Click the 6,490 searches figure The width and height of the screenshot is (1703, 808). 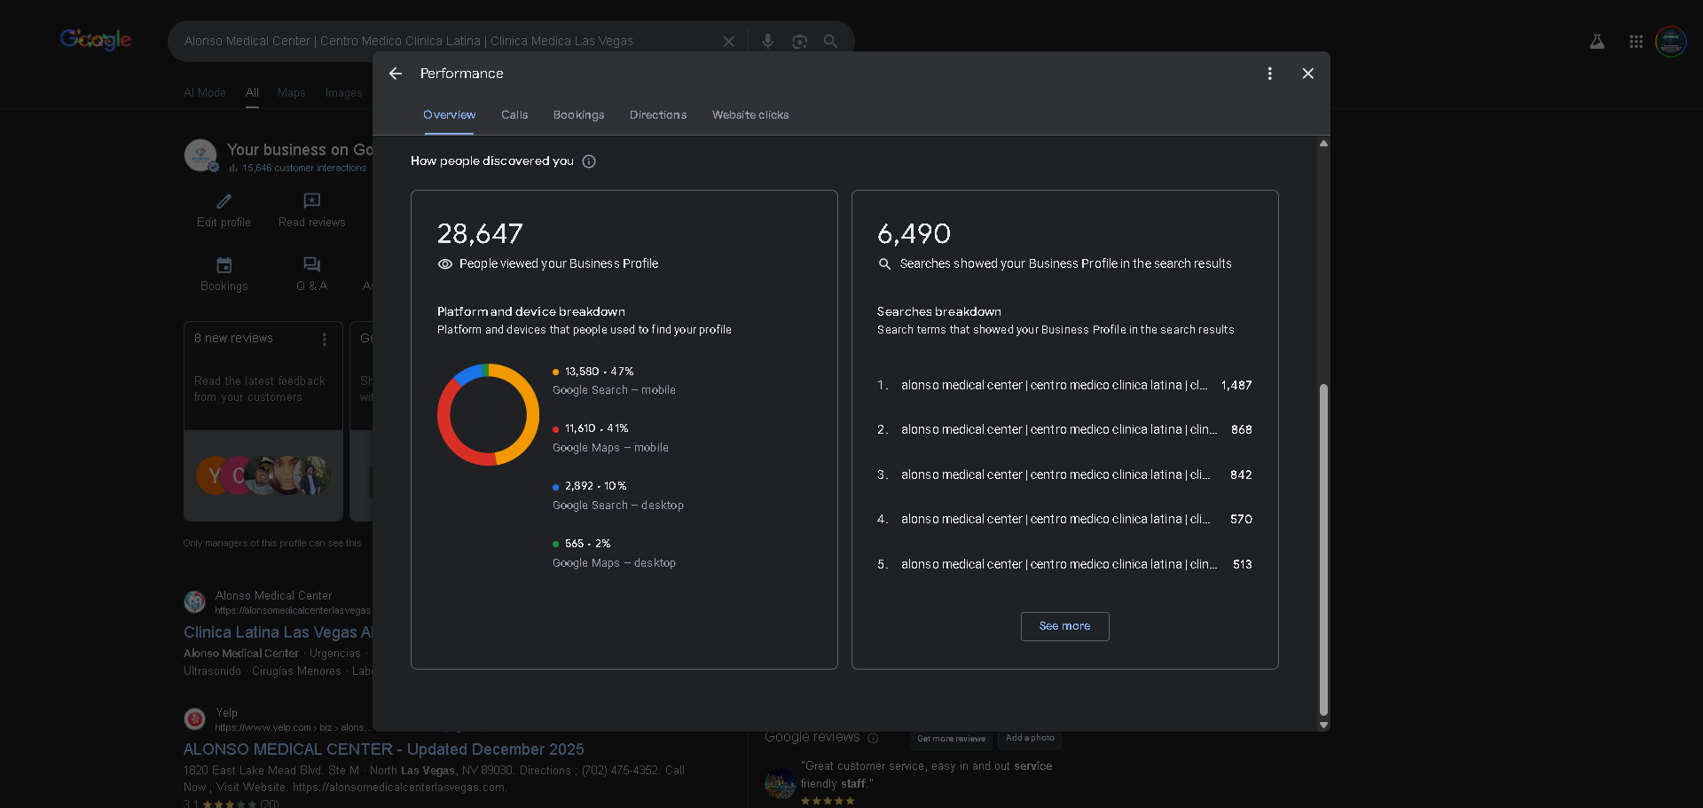coord(914,233)
